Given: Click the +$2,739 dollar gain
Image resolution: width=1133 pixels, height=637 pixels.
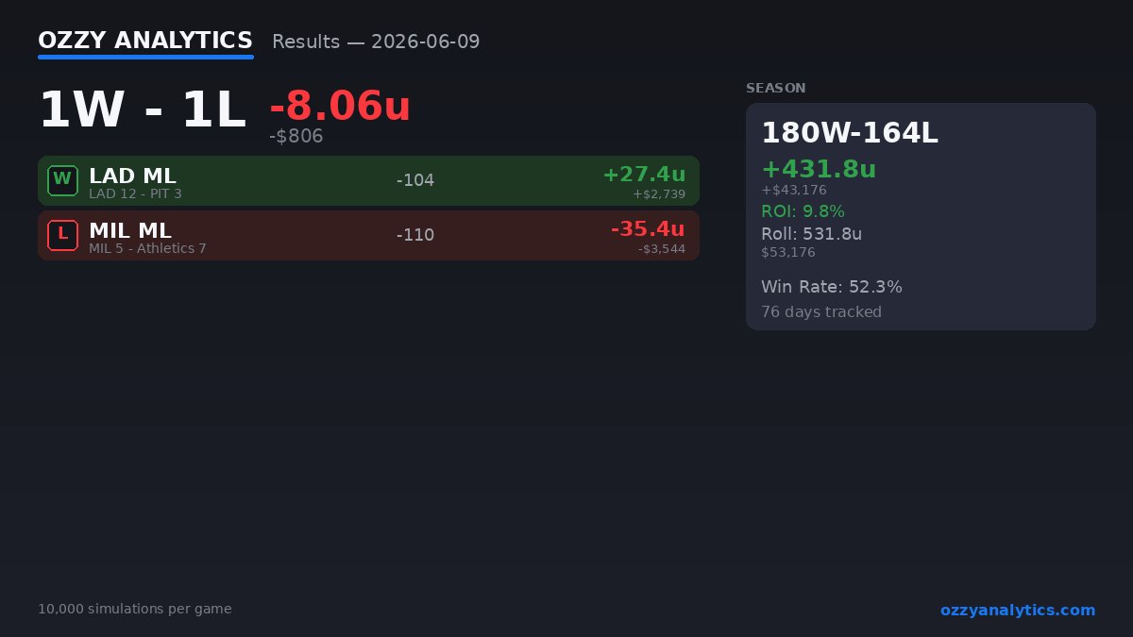Looking at the screenshot, I should [x=659, y=194].
